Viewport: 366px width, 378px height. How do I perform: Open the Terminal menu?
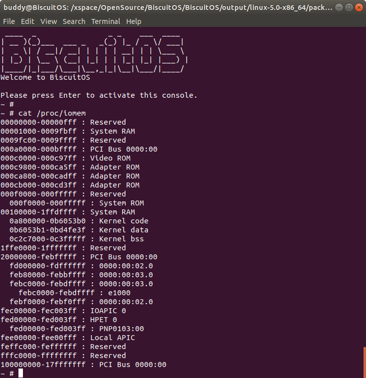coord(106,21)
